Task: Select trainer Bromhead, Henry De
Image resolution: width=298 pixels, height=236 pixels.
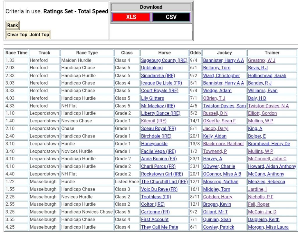Action: pos(269,144)
